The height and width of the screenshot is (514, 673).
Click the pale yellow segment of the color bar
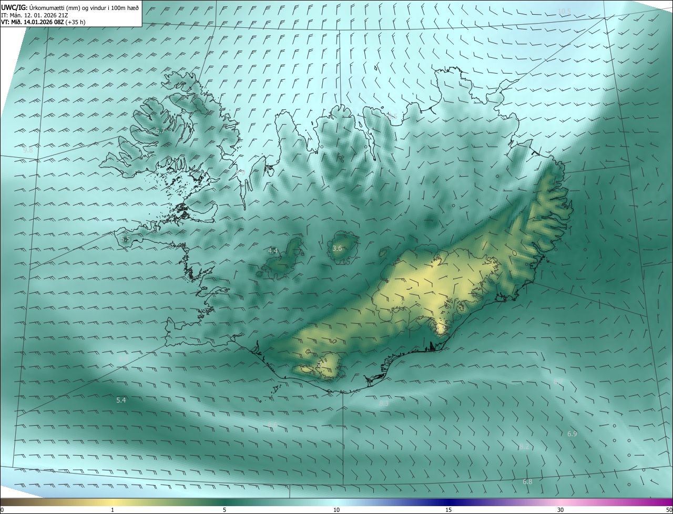pyautogui.click(x=113, y=502)
